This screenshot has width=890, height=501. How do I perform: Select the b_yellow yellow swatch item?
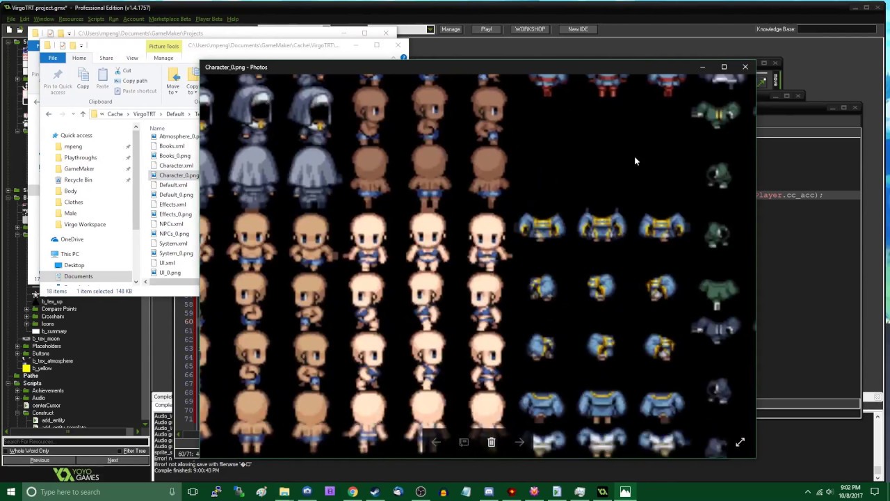(x=37, y=368)
